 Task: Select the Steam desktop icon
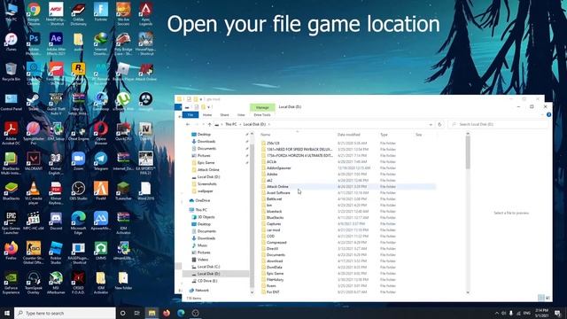34,102
